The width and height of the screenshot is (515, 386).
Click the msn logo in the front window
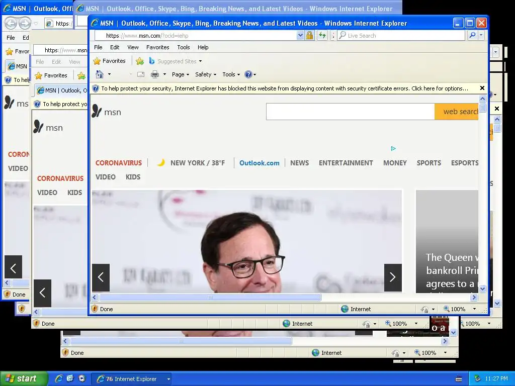click(x=107, y=111)
